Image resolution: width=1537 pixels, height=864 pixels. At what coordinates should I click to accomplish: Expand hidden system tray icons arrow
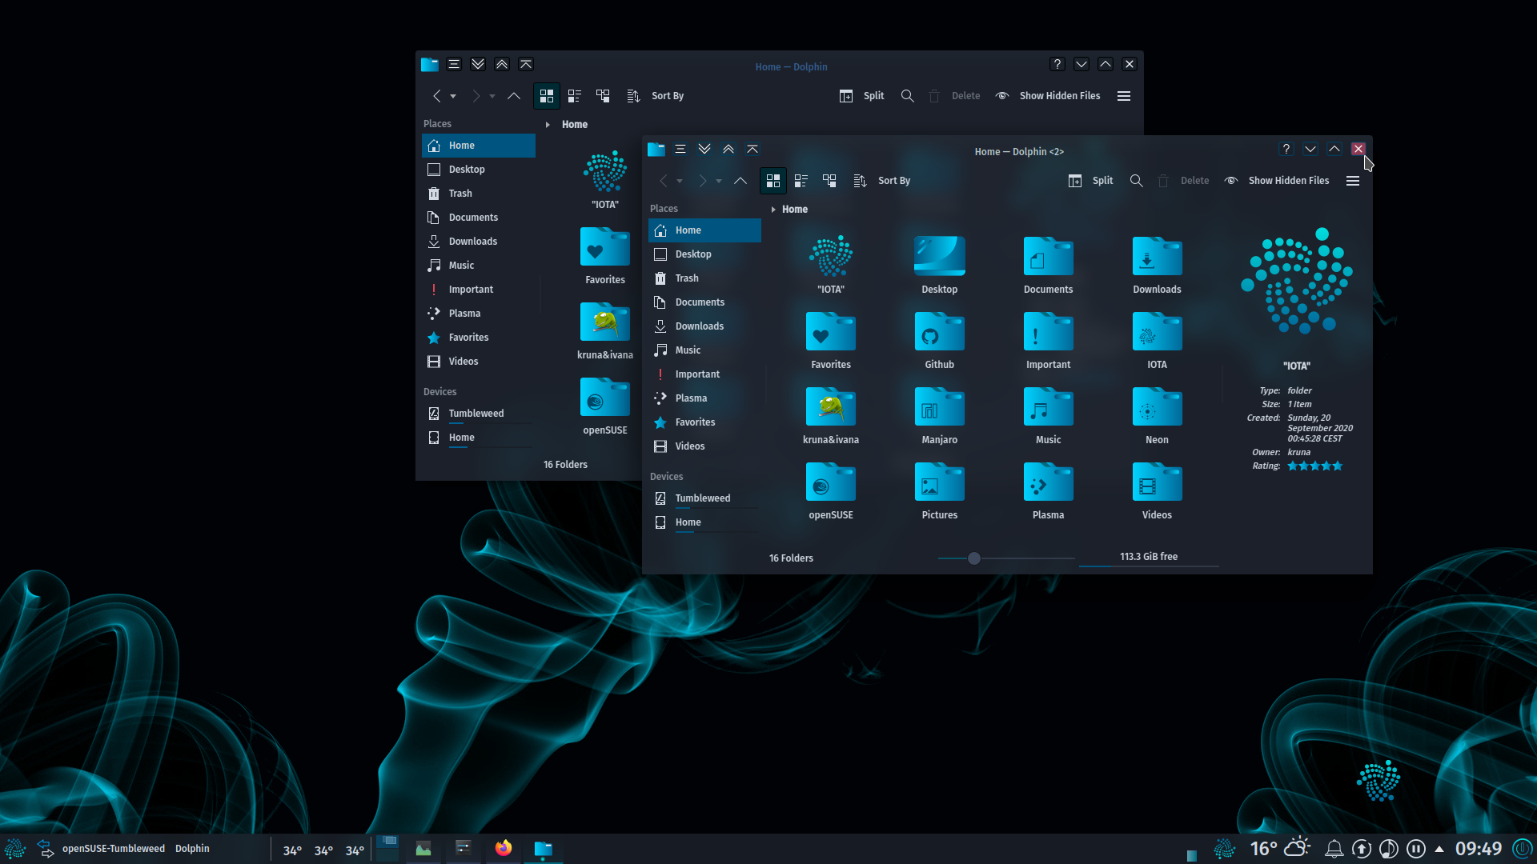[x=1439, y=849]
